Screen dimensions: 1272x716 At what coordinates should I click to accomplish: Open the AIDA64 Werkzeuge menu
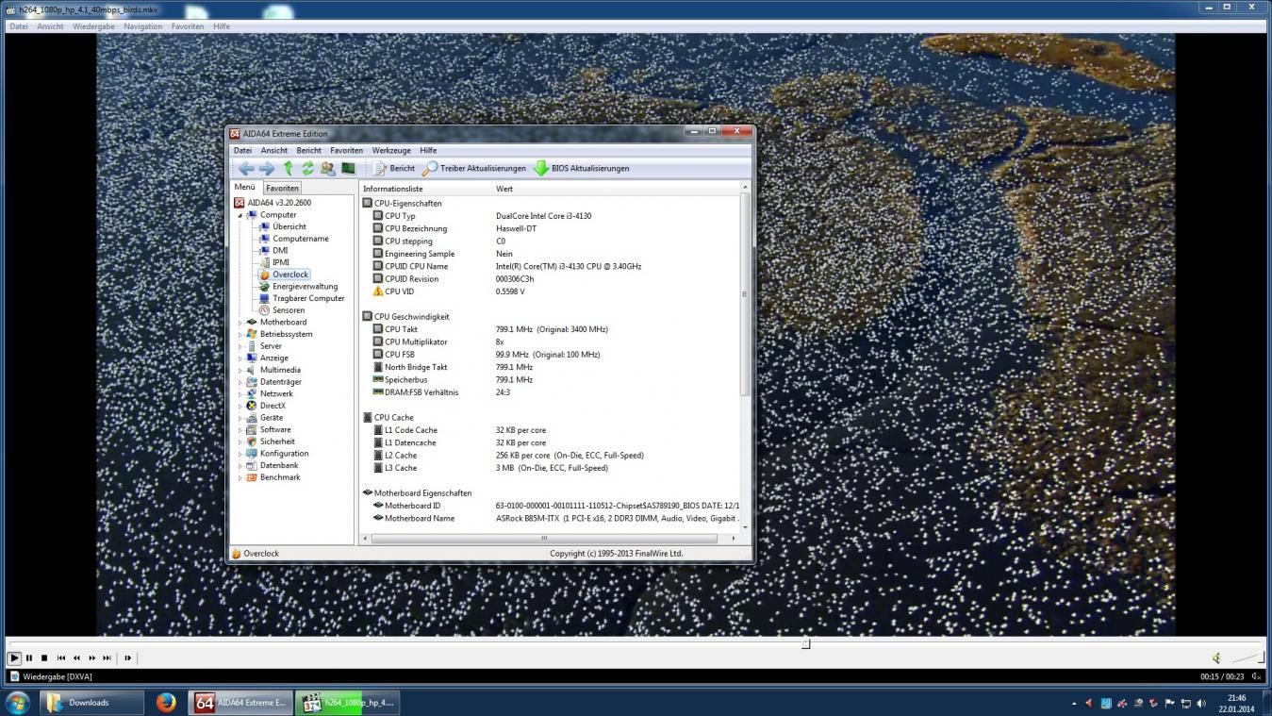pos(391,150)
